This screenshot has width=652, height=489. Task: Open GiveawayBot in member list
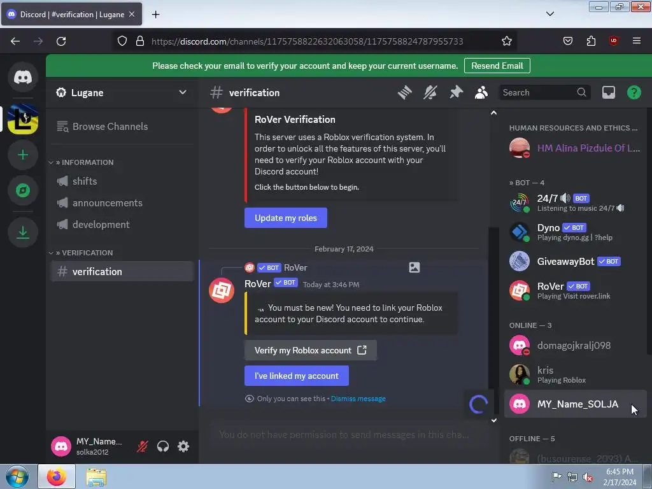click(575, 261)
